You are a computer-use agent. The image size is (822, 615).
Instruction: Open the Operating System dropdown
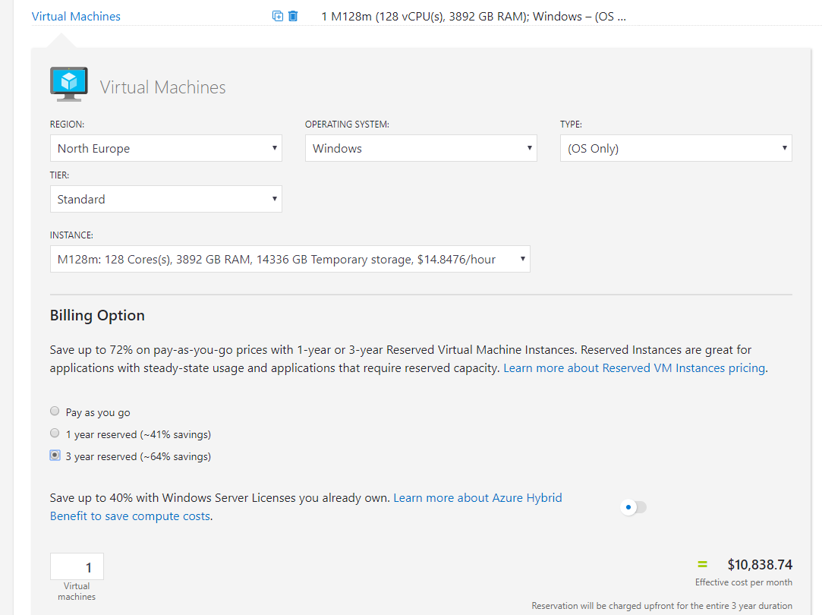(x=420, y=149)
